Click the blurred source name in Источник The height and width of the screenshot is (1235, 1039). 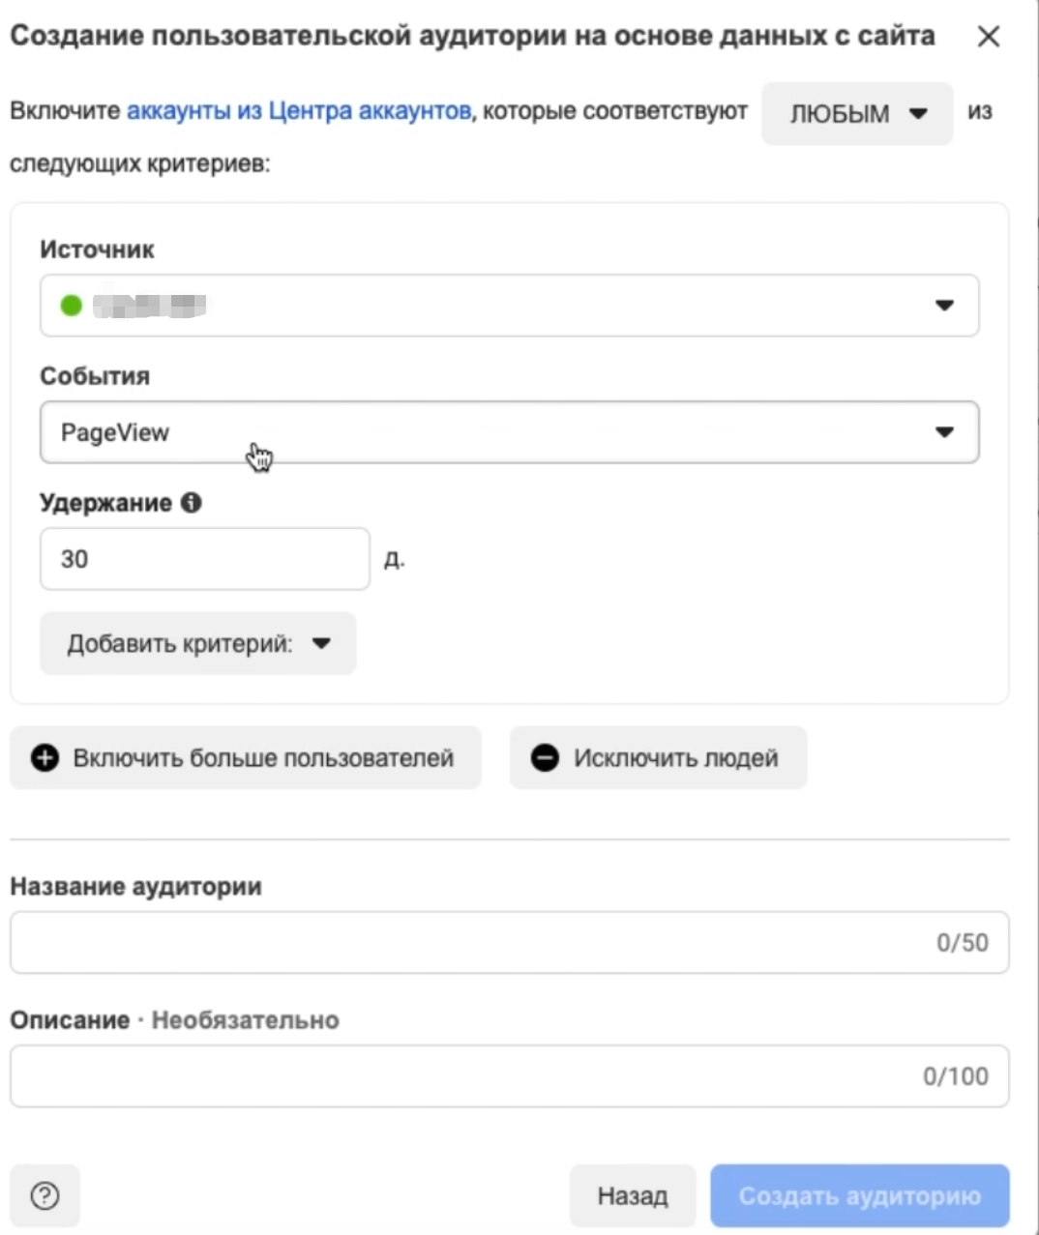pos(151,306)
